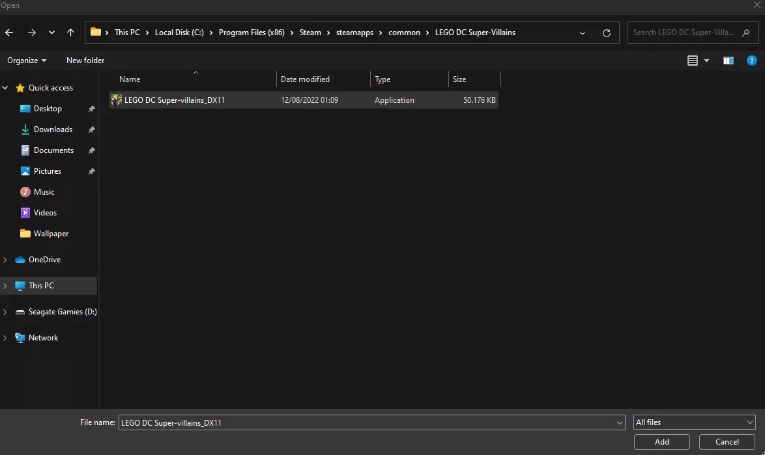The image size is (765, 455).
Task: Open Downloads in the sidebar
Action: pos(53,130)
